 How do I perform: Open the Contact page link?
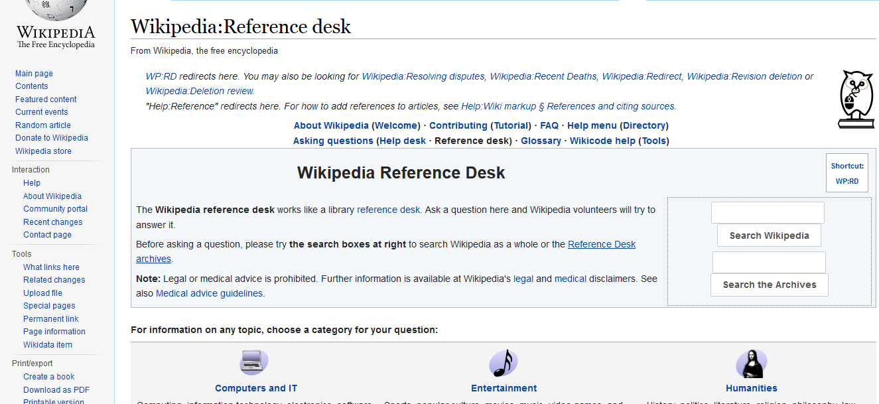coord(47,235)
